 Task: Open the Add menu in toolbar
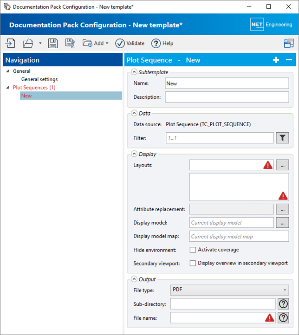coord(95,43)
